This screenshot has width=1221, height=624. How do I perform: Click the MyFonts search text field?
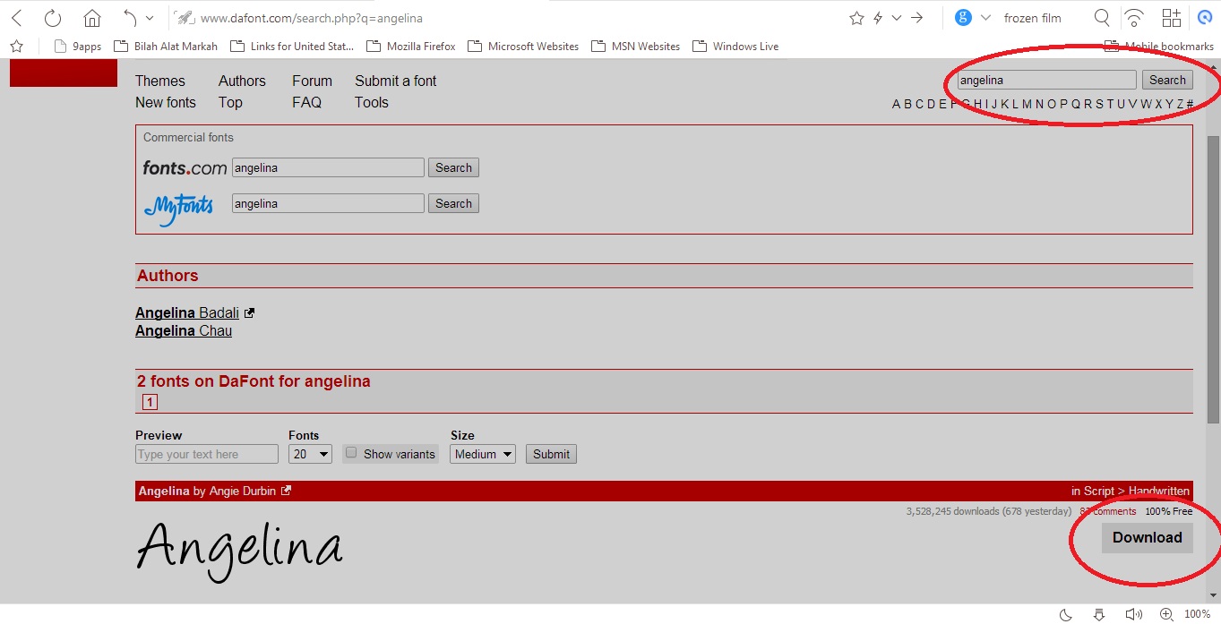coord(328,203)
